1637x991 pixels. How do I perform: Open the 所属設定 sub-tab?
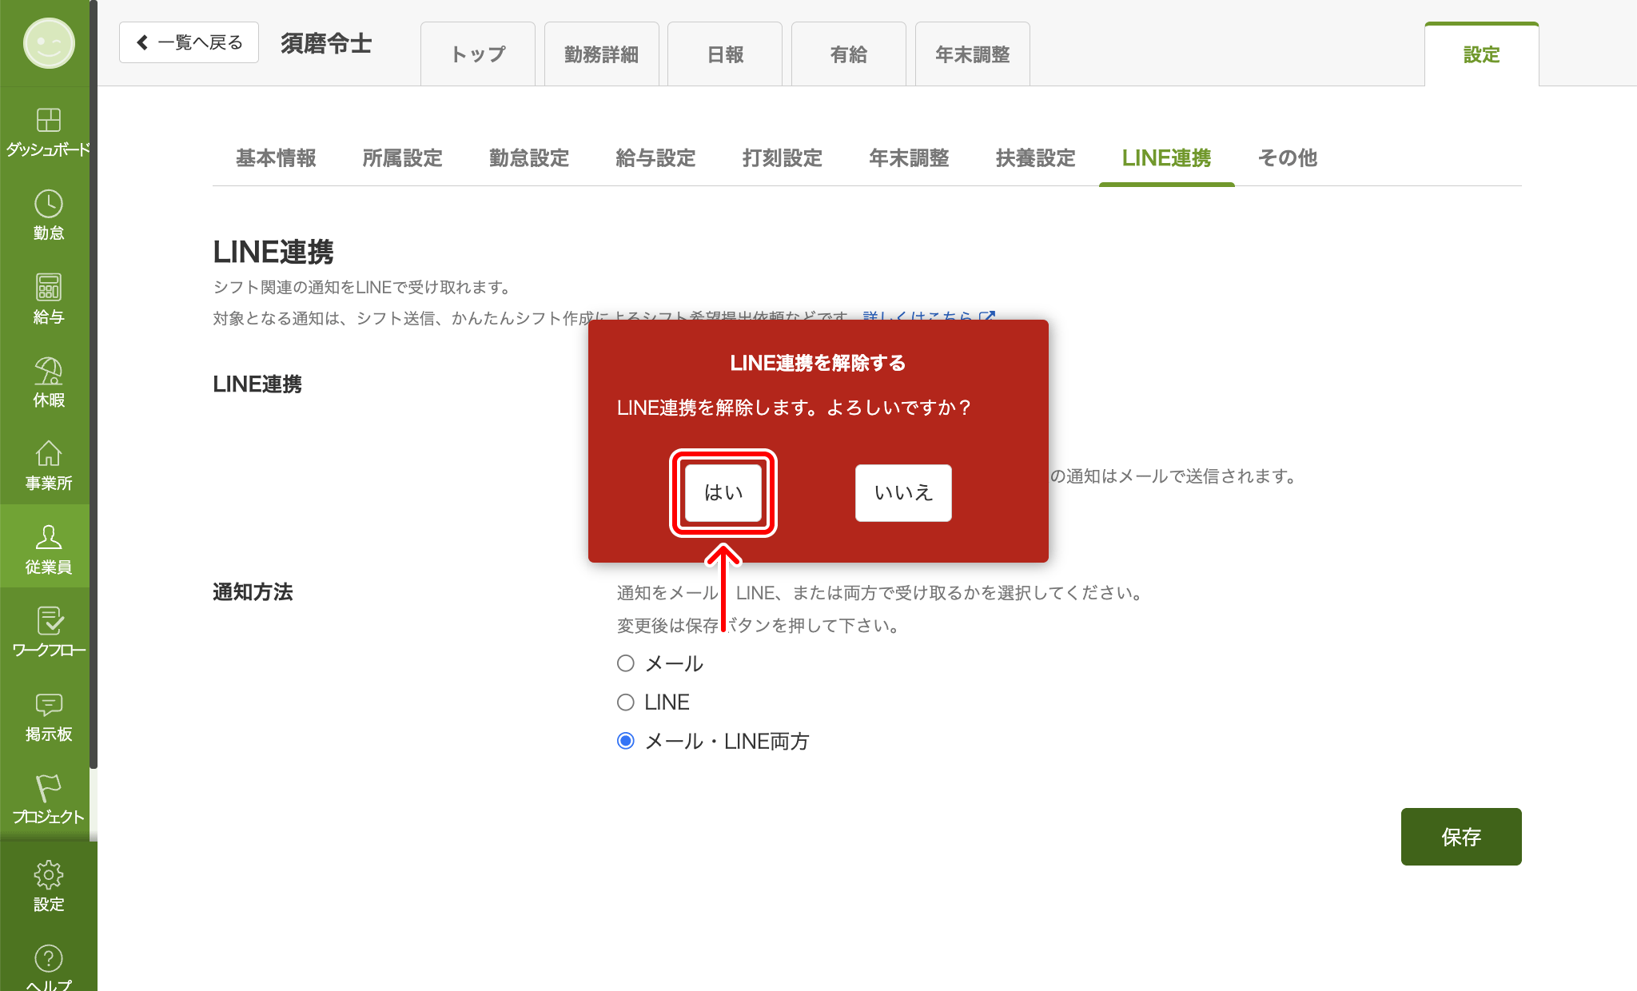tap(402, 158)
